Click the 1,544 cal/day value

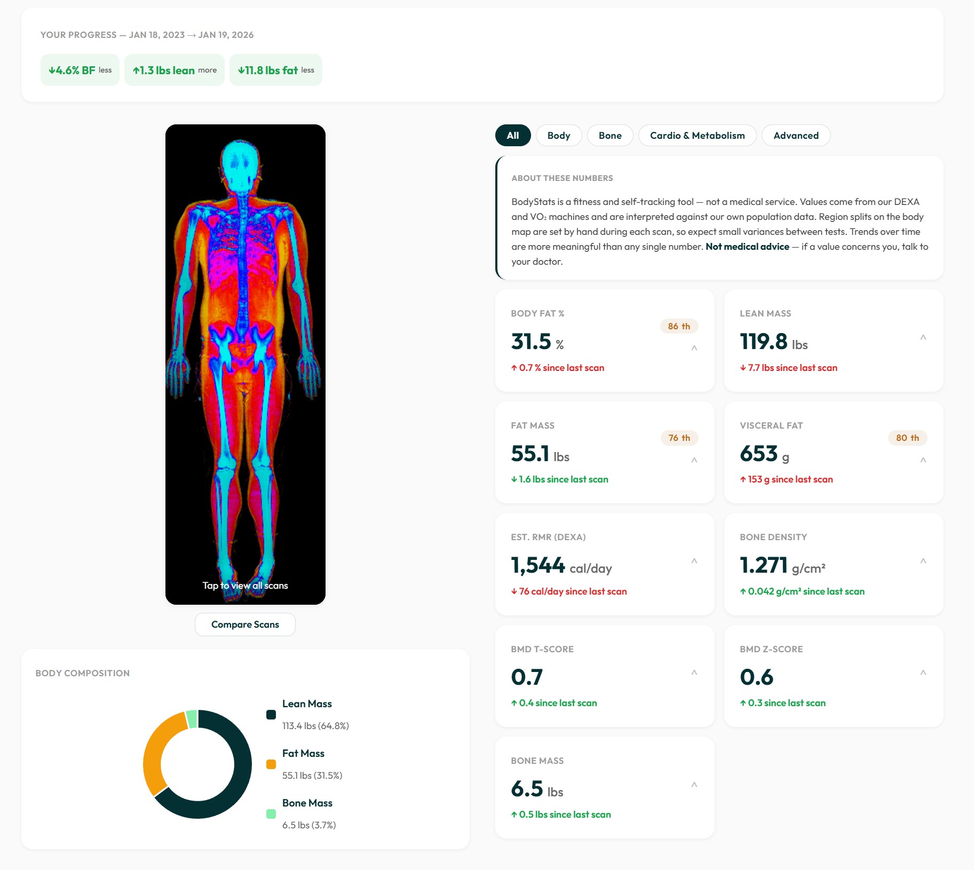click(561, 565)
